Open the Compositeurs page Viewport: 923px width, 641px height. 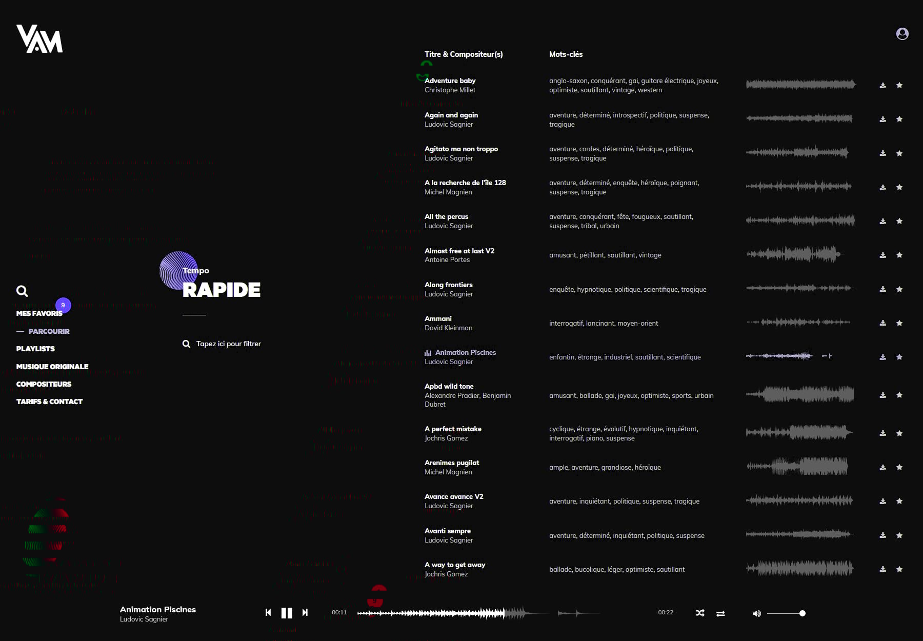[x=44, y=384]
